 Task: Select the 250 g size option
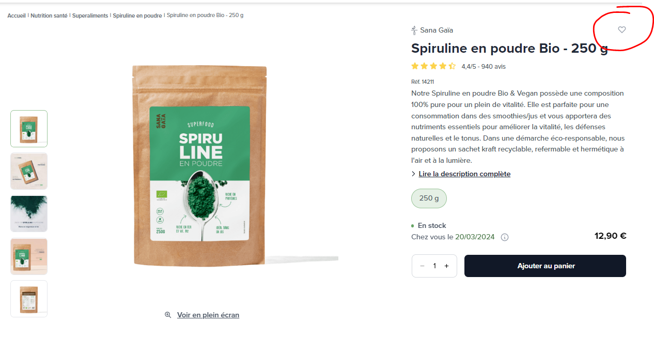pyautogui.click(x=429, y=198)
